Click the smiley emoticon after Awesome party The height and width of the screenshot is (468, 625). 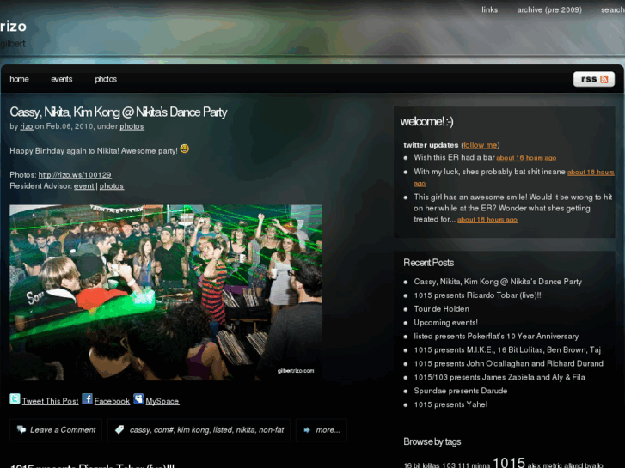(185, 149)
